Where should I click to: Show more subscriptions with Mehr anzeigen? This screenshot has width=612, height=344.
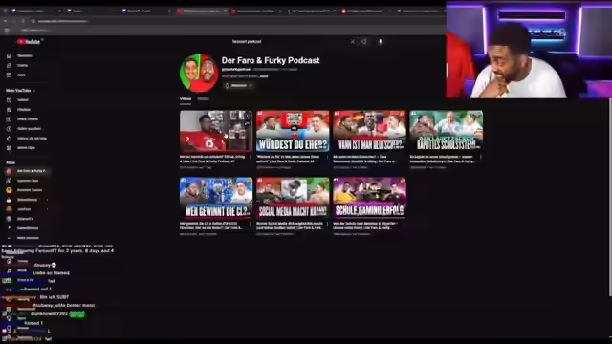pos(23,238)
